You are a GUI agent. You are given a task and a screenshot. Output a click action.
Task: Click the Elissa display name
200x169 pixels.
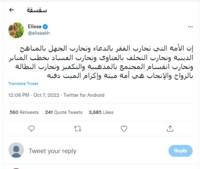pyautogui.click(x=35, y=27)
